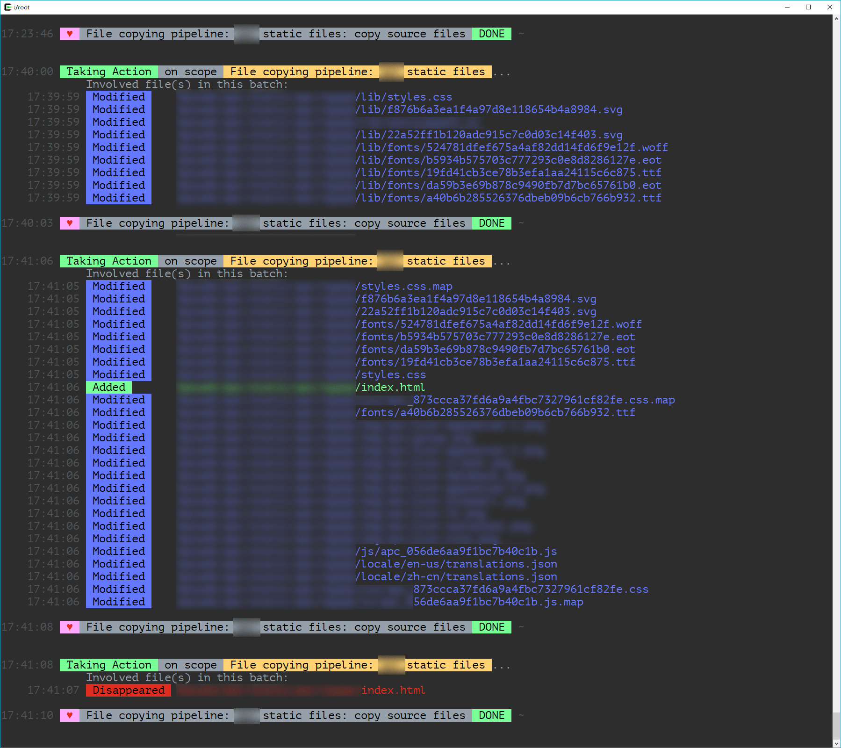This screenshot has width=841, height=748.
Task: Click the heart icon at 17:41:10
Action: (x=70, y=715)
